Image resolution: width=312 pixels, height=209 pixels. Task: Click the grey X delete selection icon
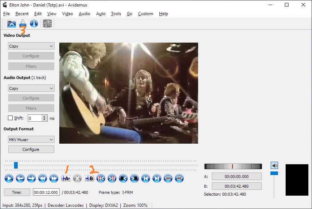tap(77, 178)
